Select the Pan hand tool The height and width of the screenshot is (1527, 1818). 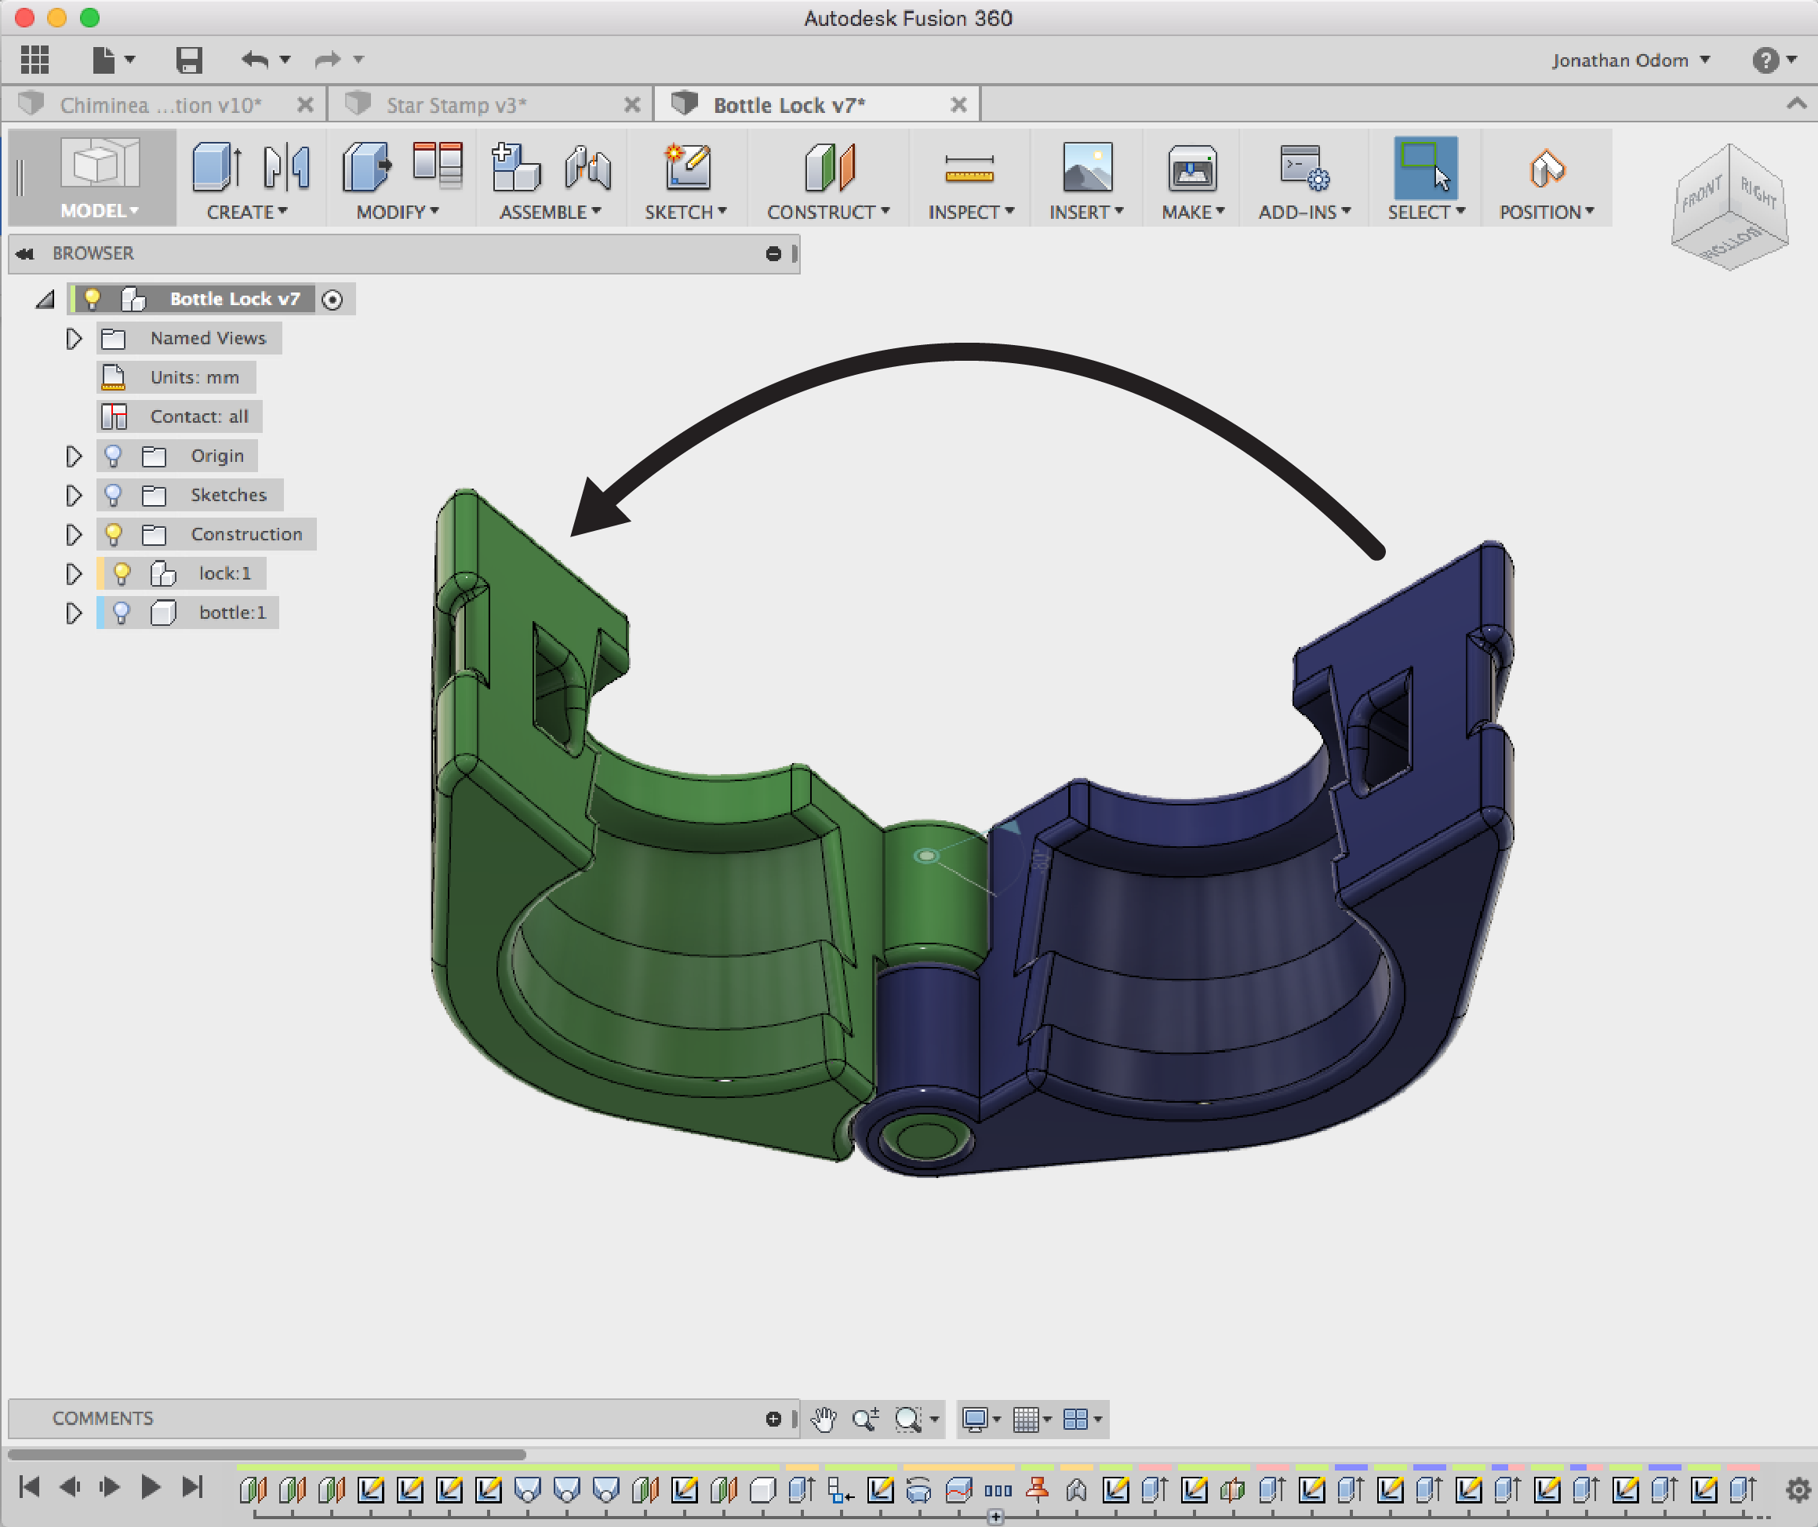pyautogui.click(x=824, y=1420)
